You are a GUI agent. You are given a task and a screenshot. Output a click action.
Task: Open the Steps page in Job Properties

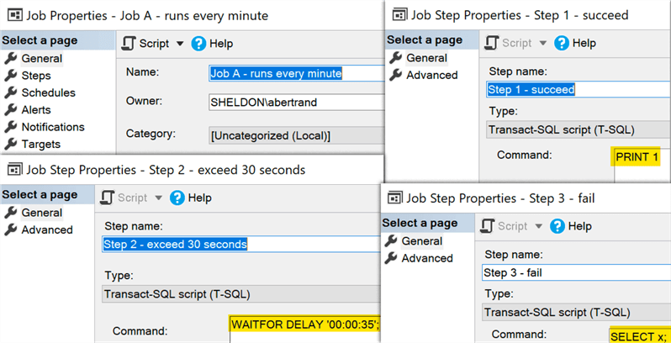click(x=36, y=76)
